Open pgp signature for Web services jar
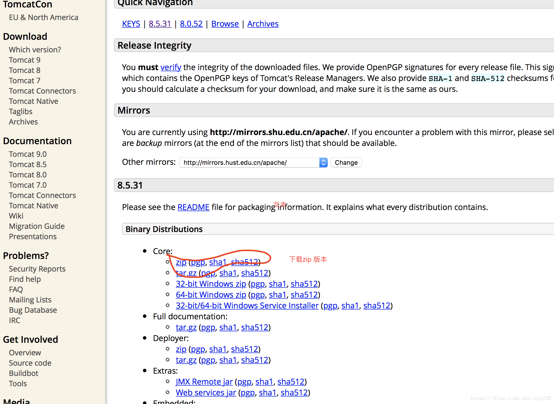Viewport: 554px width, 404px height. click(x=248, y=393)
